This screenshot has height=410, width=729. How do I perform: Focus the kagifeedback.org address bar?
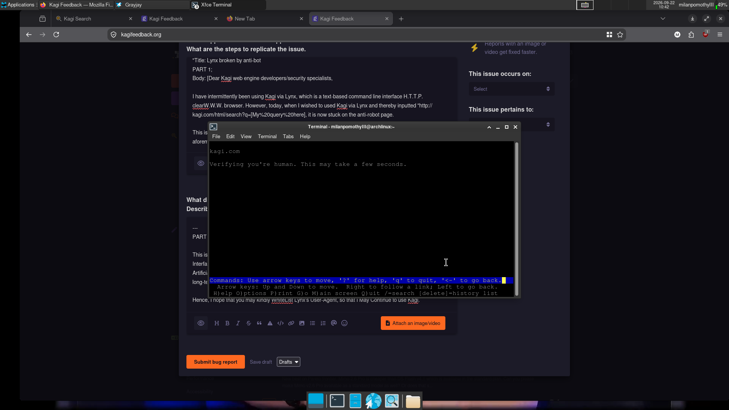(x=361, y=35)
